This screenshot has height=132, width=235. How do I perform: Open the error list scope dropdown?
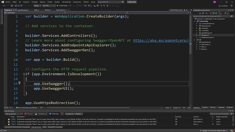[x=14, y=114]
